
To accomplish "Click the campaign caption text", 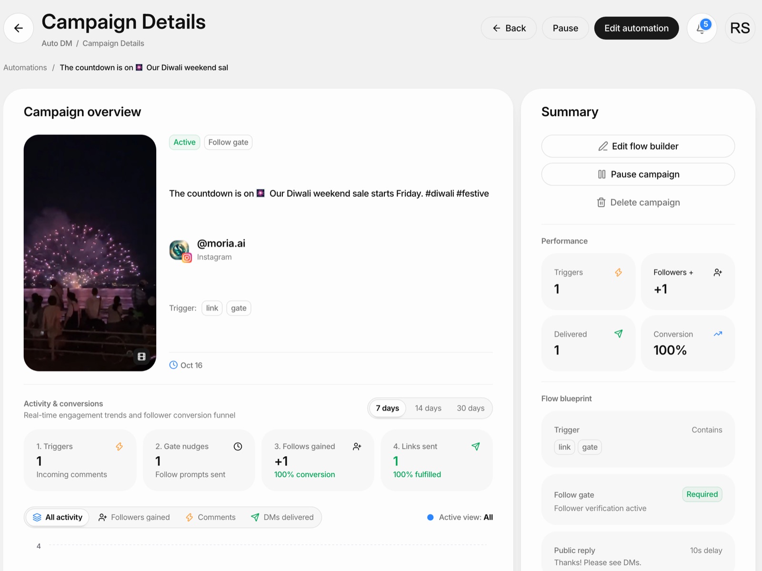I will pyautogui.click(x=329, y=193).
